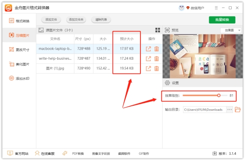This screenshot has height=161, width=245.
Task: Click the slider value 81
Action: pos(231,96)
